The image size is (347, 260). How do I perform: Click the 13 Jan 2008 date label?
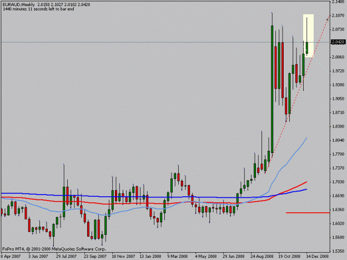point(150,257)
